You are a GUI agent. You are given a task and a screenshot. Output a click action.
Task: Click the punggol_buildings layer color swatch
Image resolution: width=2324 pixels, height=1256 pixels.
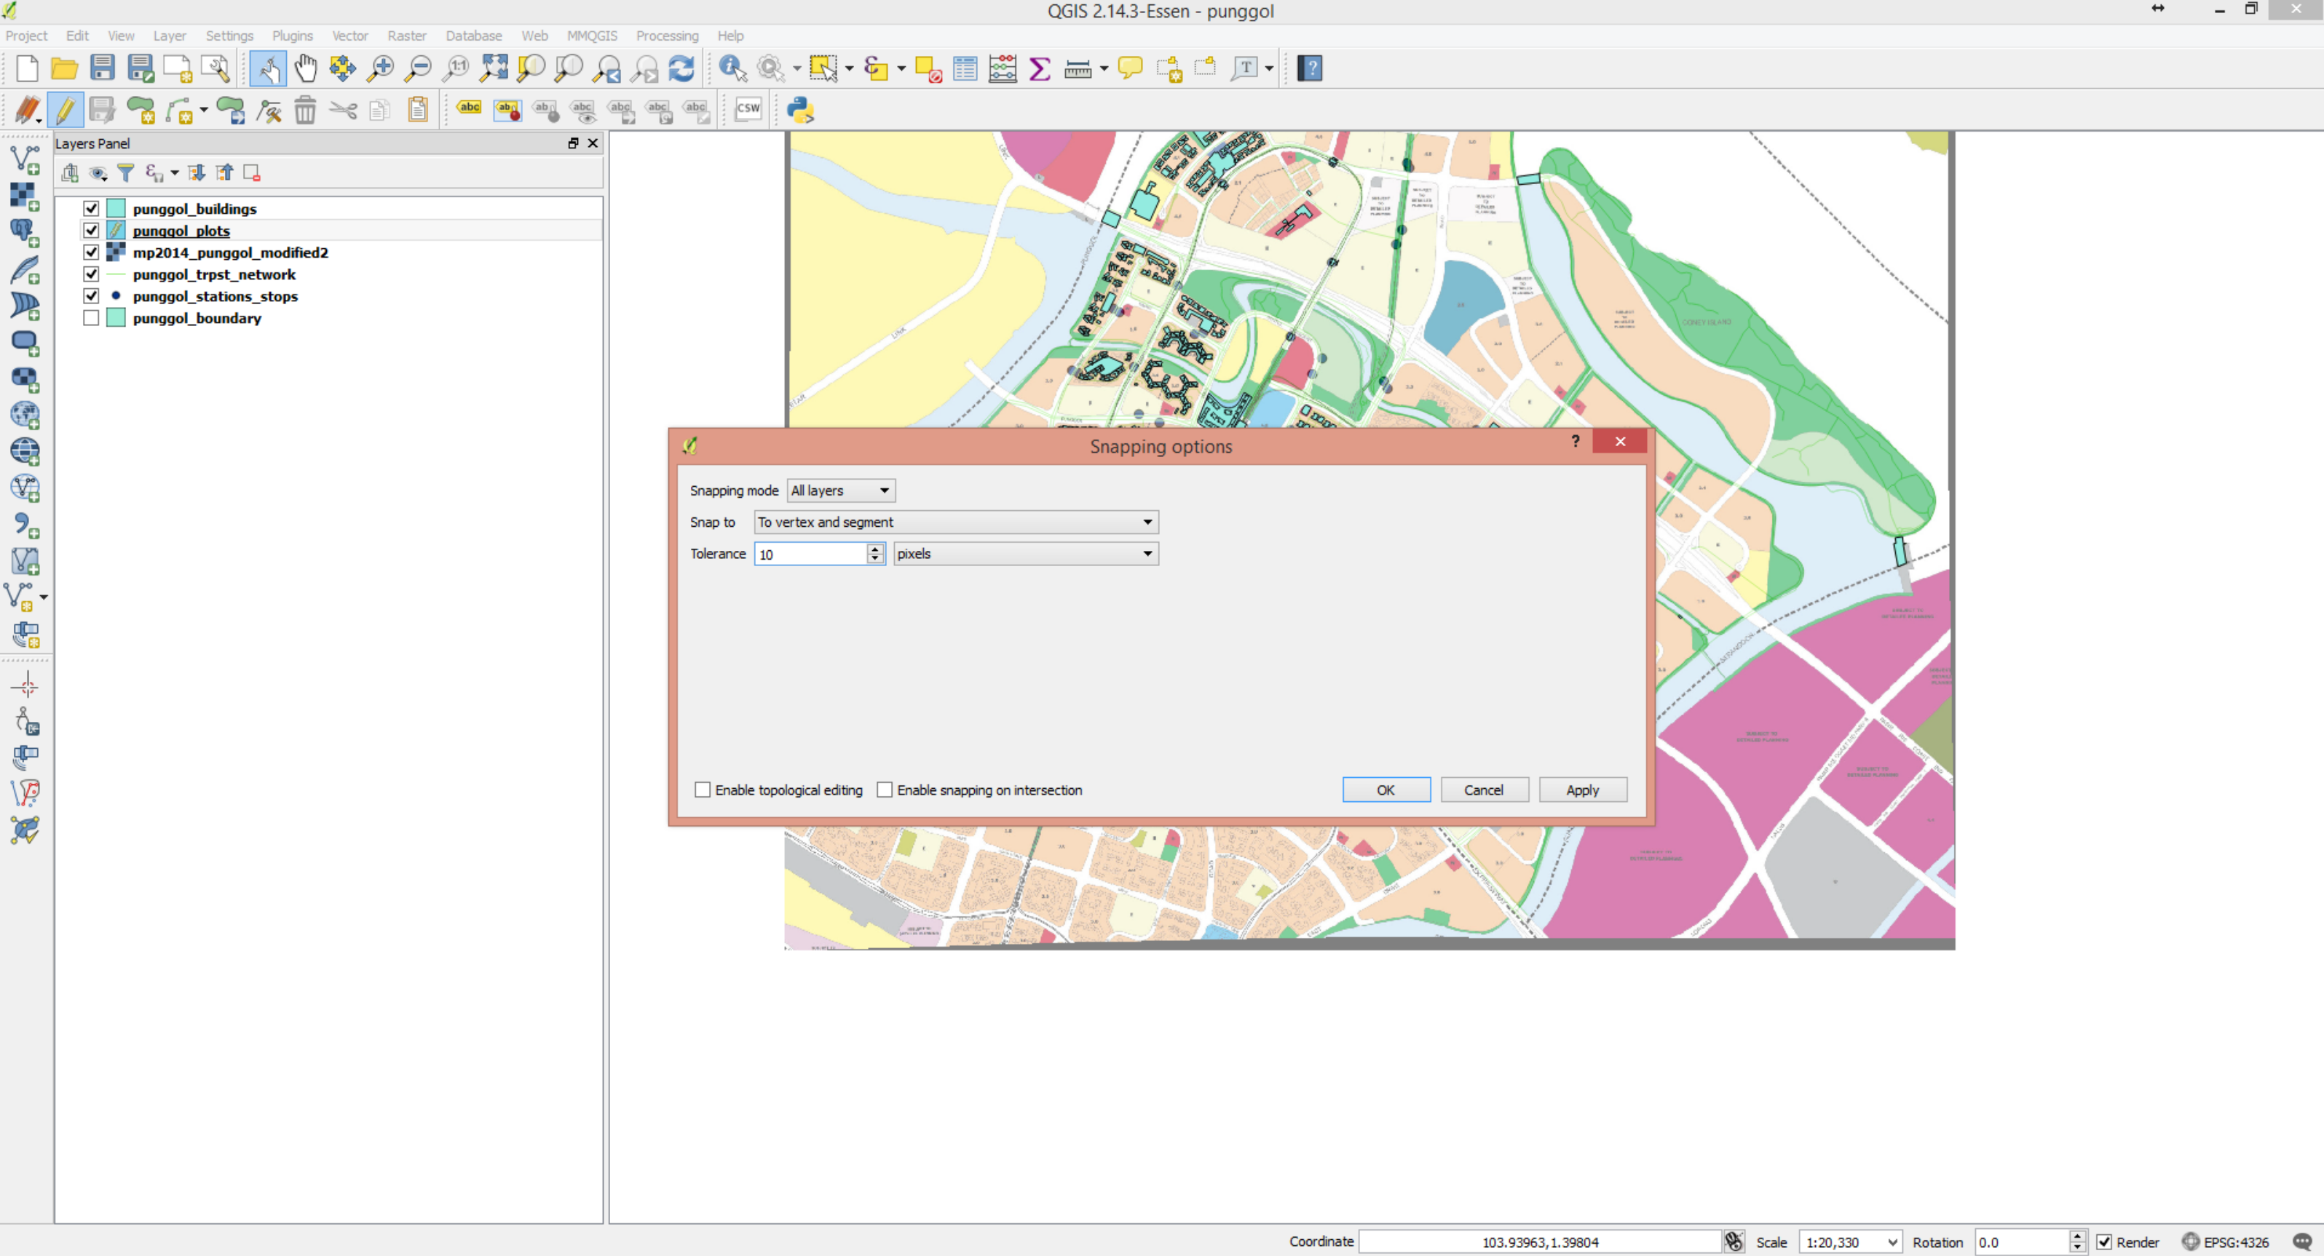pyautogui.click(x=116, y=208)
